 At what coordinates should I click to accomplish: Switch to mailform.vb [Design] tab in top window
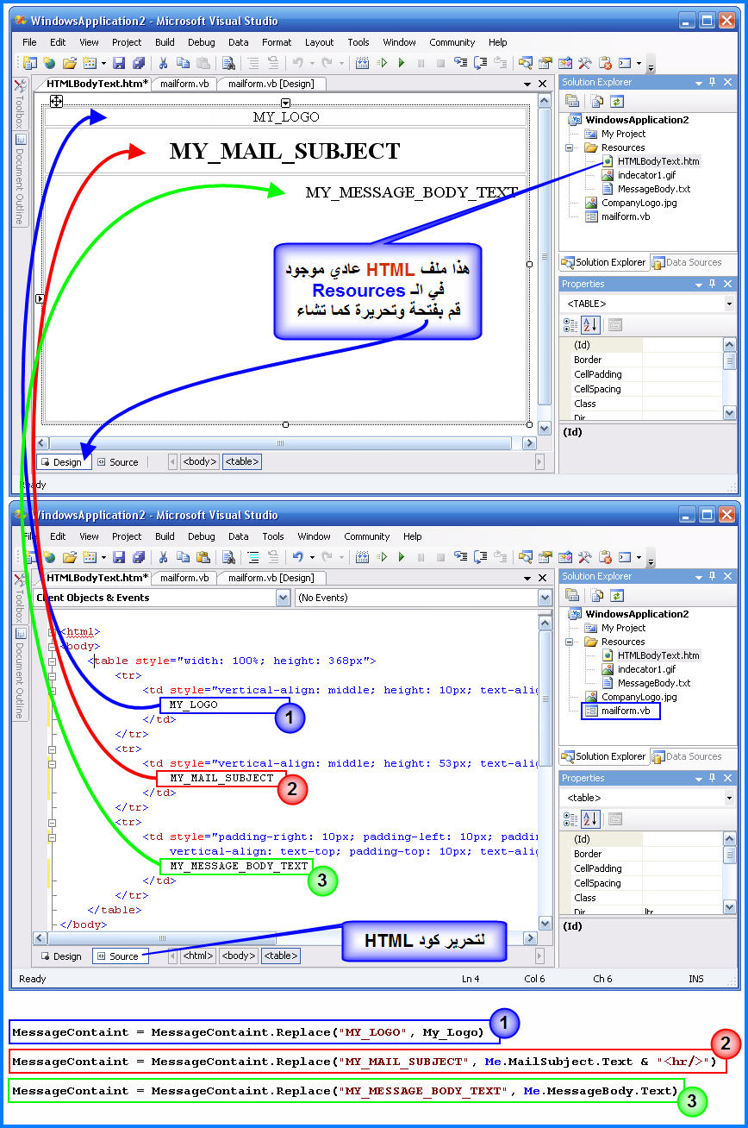click(272, 84)
